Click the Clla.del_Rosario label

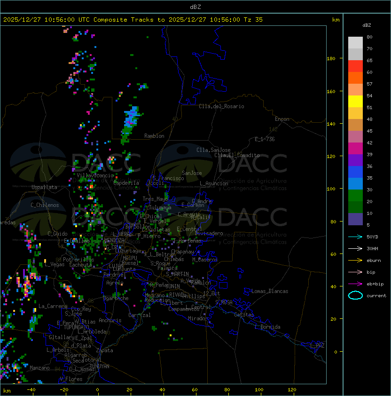[221, 106]
